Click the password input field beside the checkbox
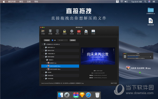The width and height of the screenshot is (158, 99). tap(63, 40)
